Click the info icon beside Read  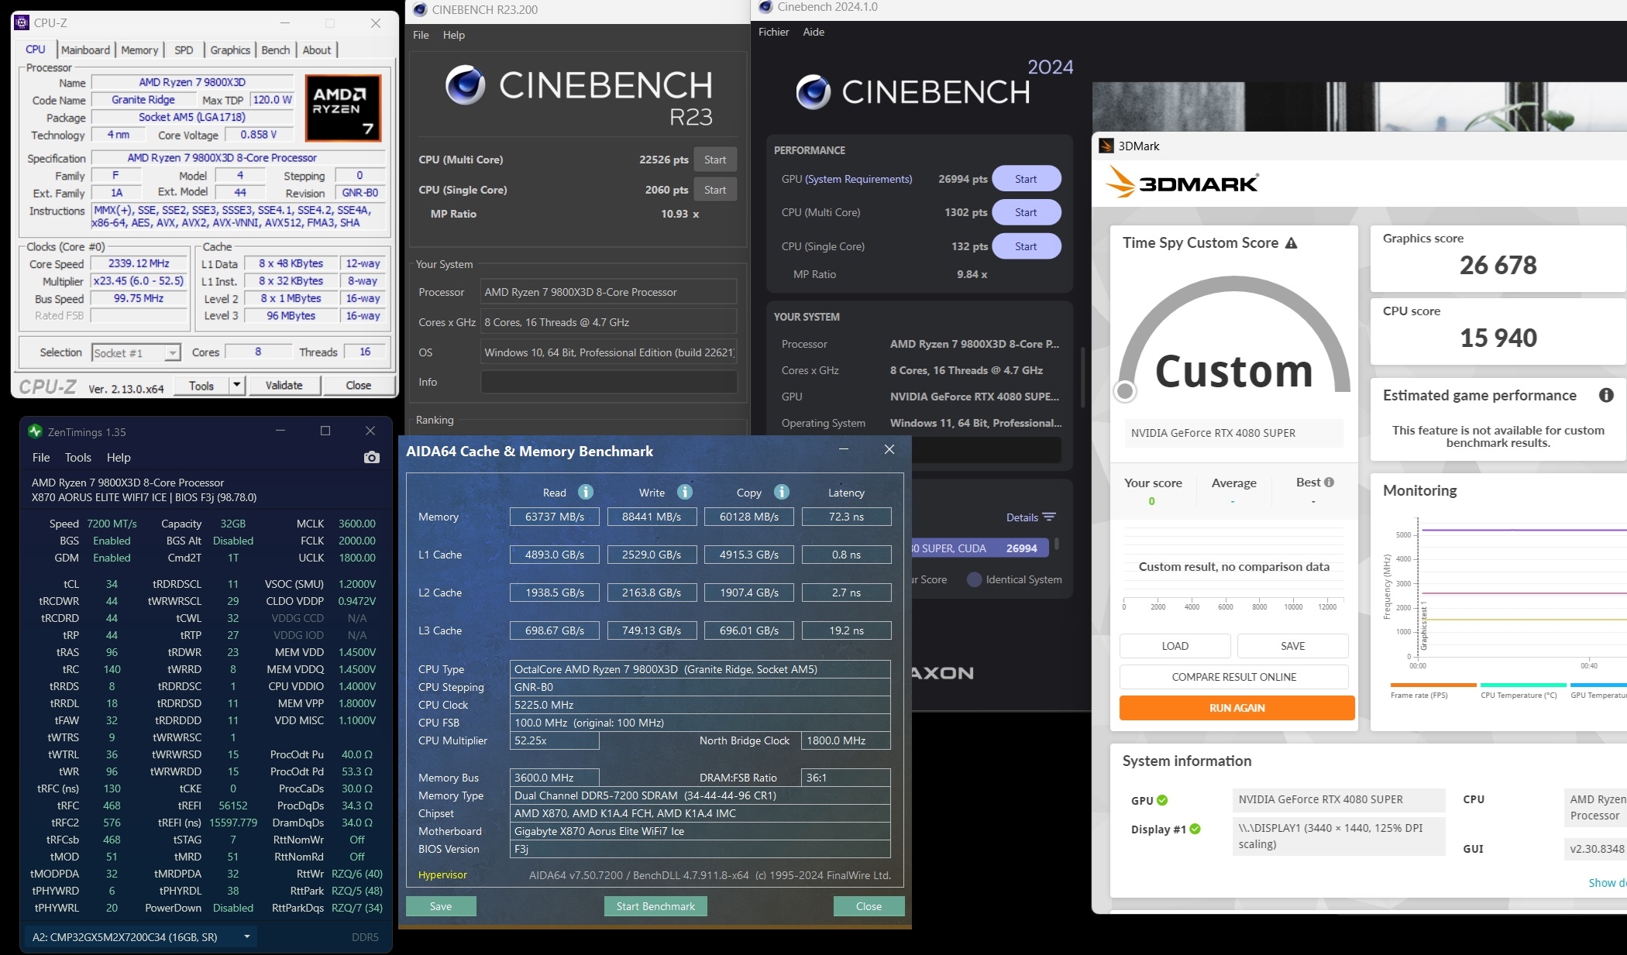pyautogui.click(x=586, y=493)
